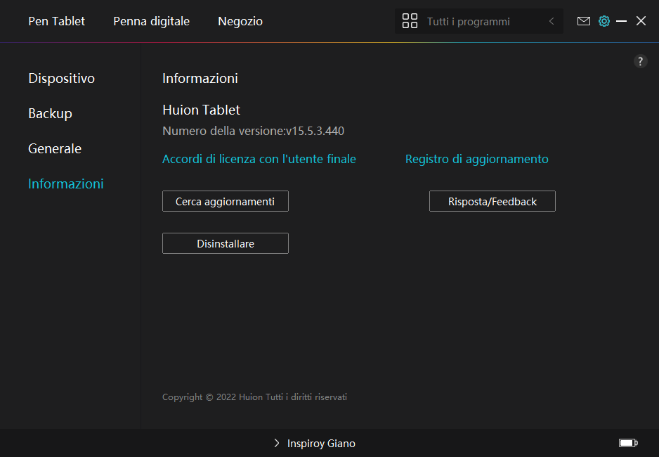The width and height of the screenshot is (659, 457).
Task: Switch to the Pen Tablet tab
Action: 56,21
